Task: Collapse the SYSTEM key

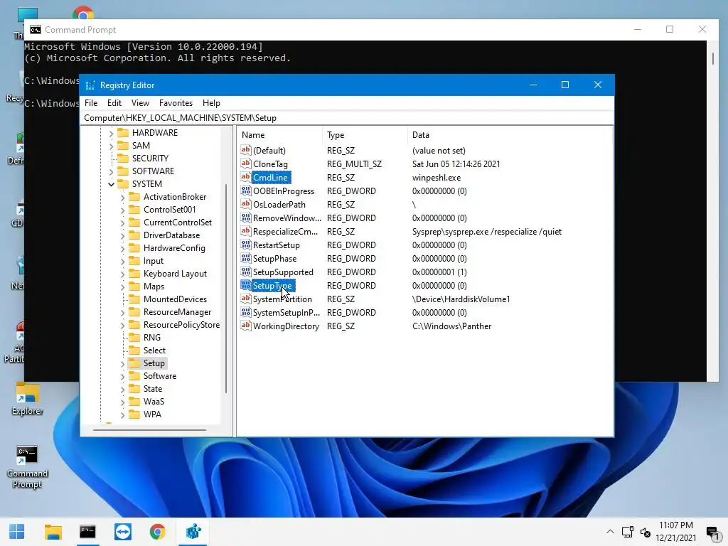Action: [x=111, y=184]
